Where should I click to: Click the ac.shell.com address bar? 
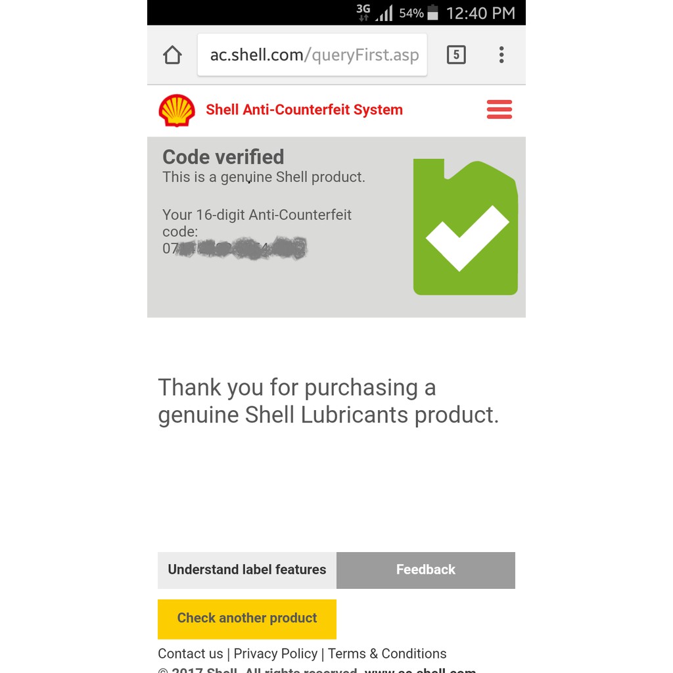[x=313, y=55]
